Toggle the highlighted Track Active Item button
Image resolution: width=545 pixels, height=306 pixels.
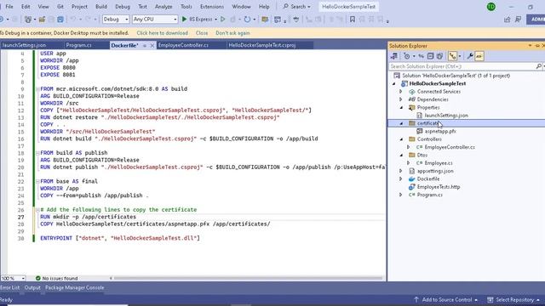[x=452, y=56]
